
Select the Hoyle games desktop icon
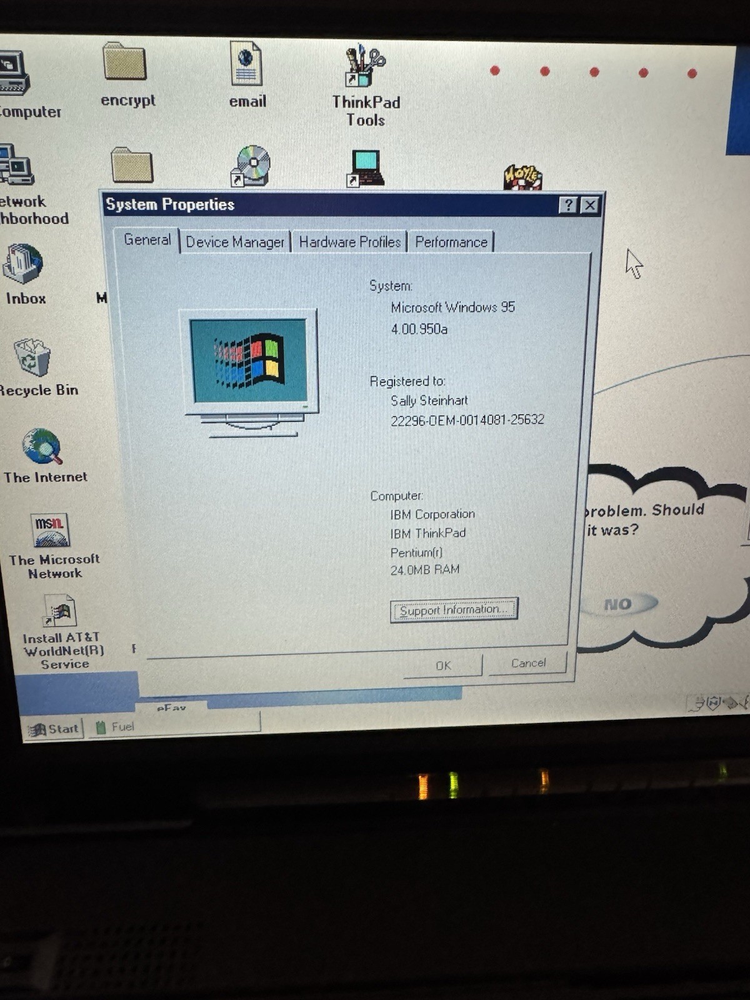pos(522,177)
